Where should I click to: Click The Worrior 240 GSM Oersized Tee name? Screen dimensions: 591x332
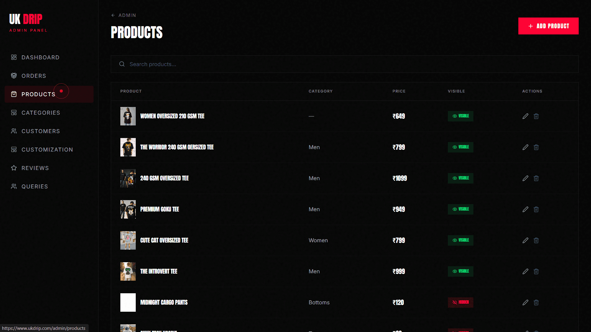[177, 147]
